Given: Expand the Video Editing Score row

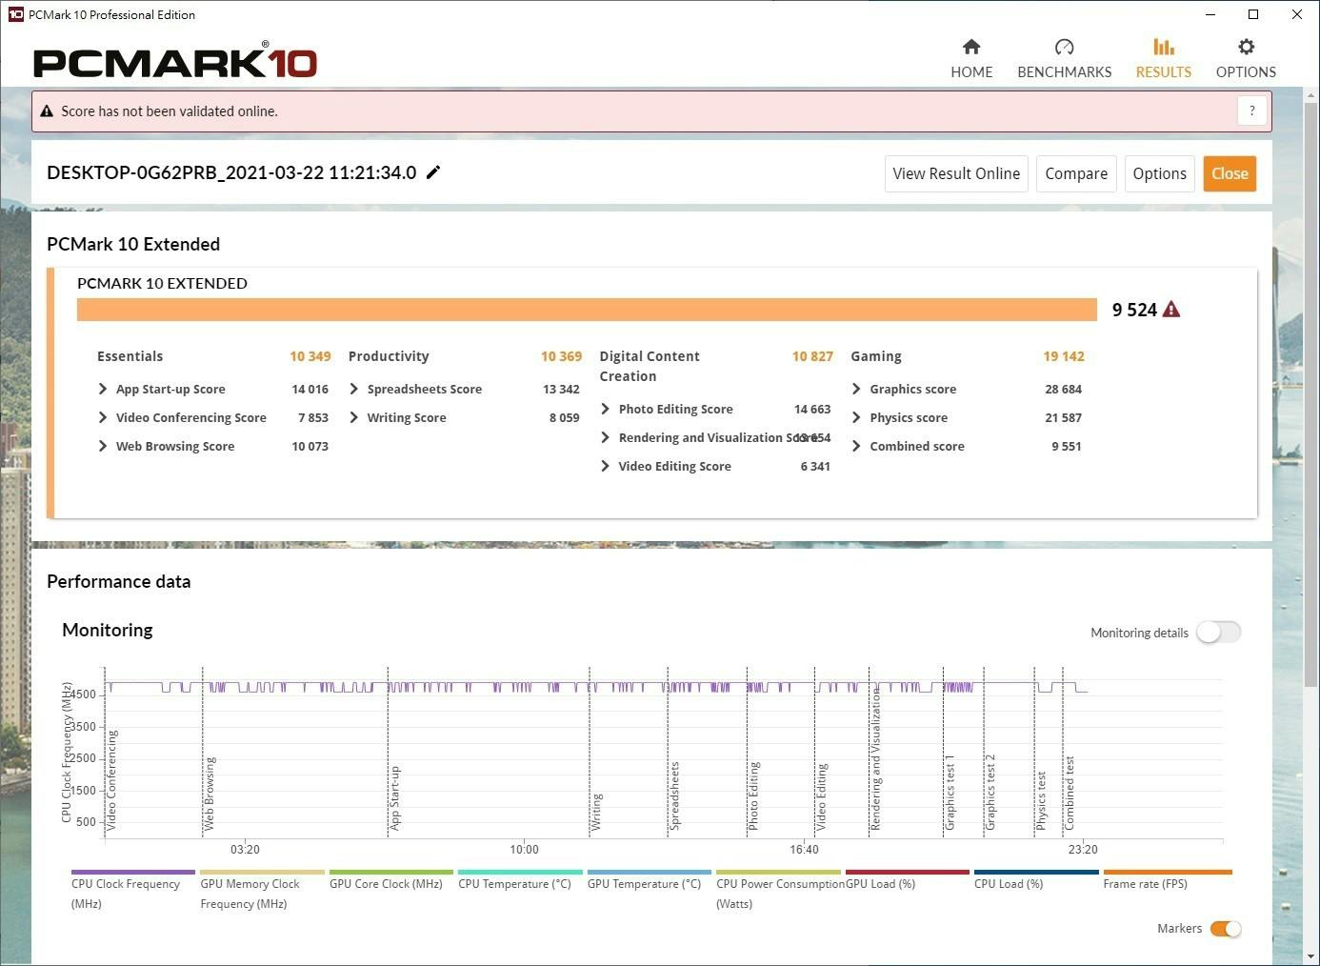Looking at the screenshot, I should point(605,466).
